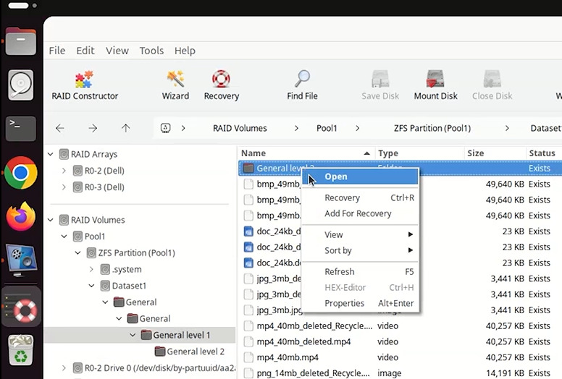Screen dimensions: 562x379
Task: Select General level 2 in tree
Action: tap(196, 352)
